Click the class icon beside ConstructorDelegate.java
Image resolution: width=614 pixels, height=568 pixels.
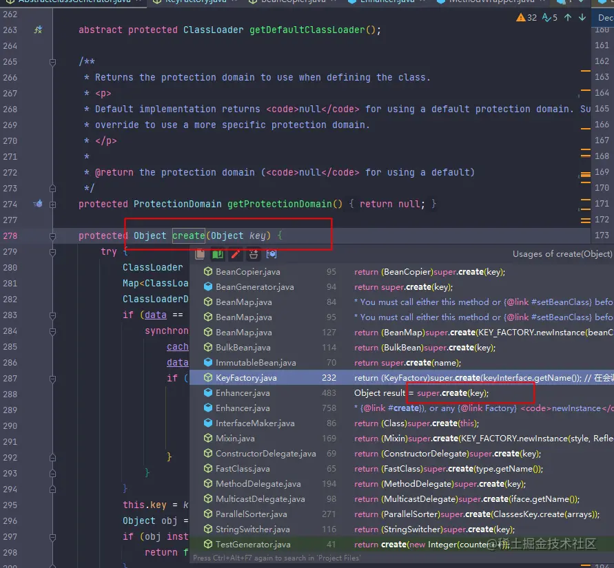(208, 454)
